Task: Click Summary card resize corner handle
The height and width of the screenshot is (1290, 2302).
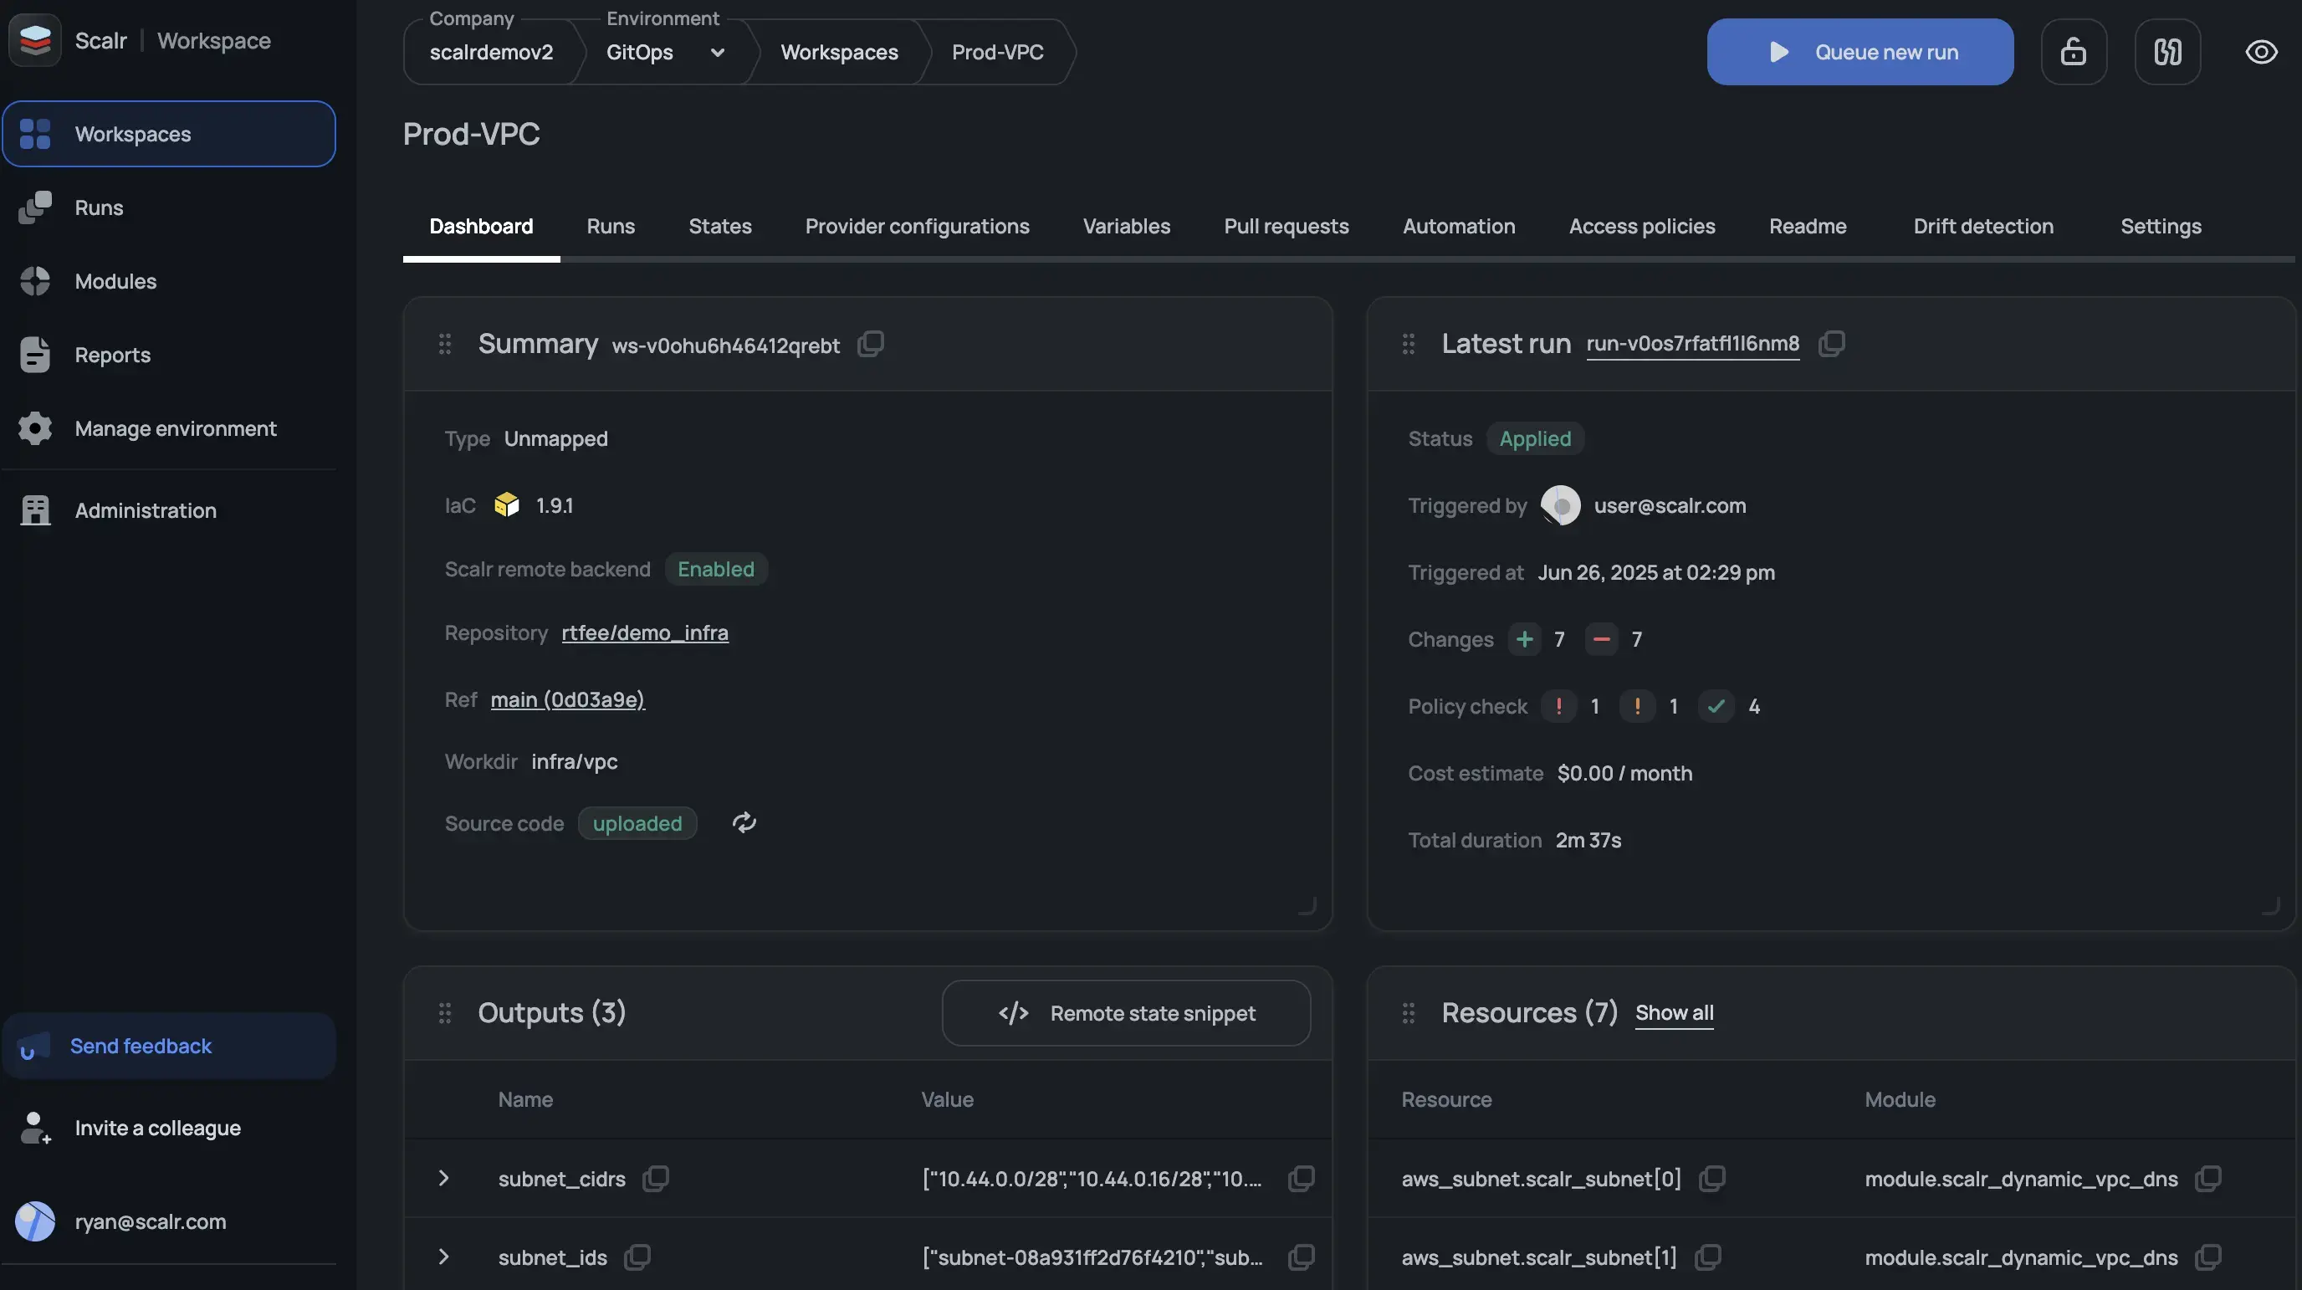Action: (x=1307, y=905)
